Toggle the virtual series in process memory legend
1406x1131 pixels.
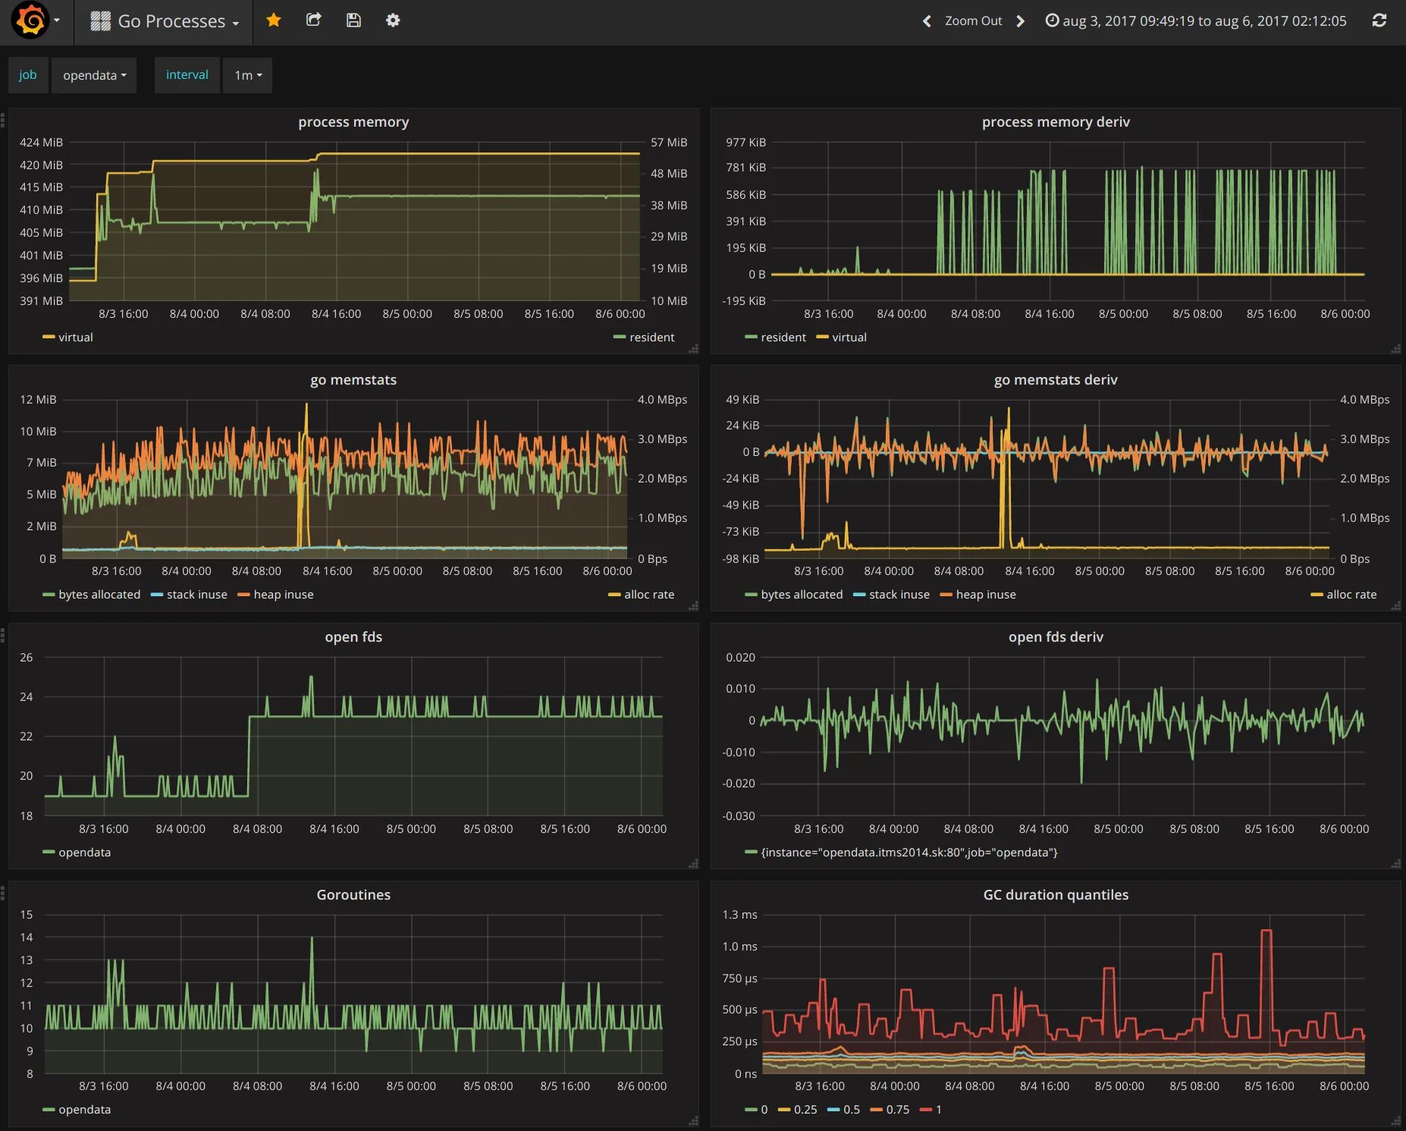point(68,337)
